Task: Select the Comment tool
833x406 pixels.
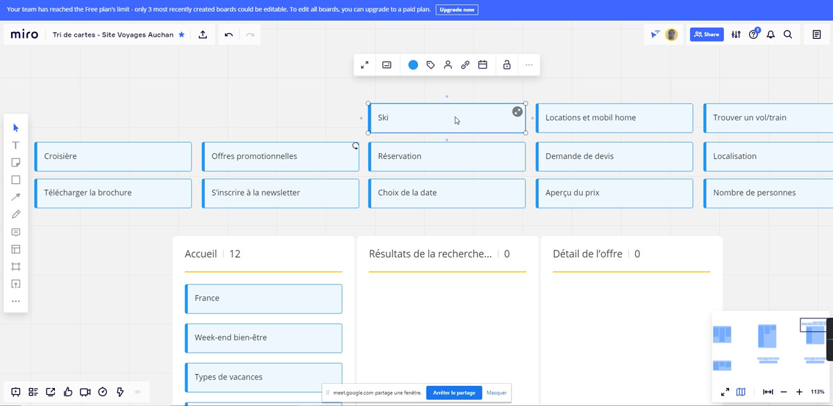Action: coord(16,232)
